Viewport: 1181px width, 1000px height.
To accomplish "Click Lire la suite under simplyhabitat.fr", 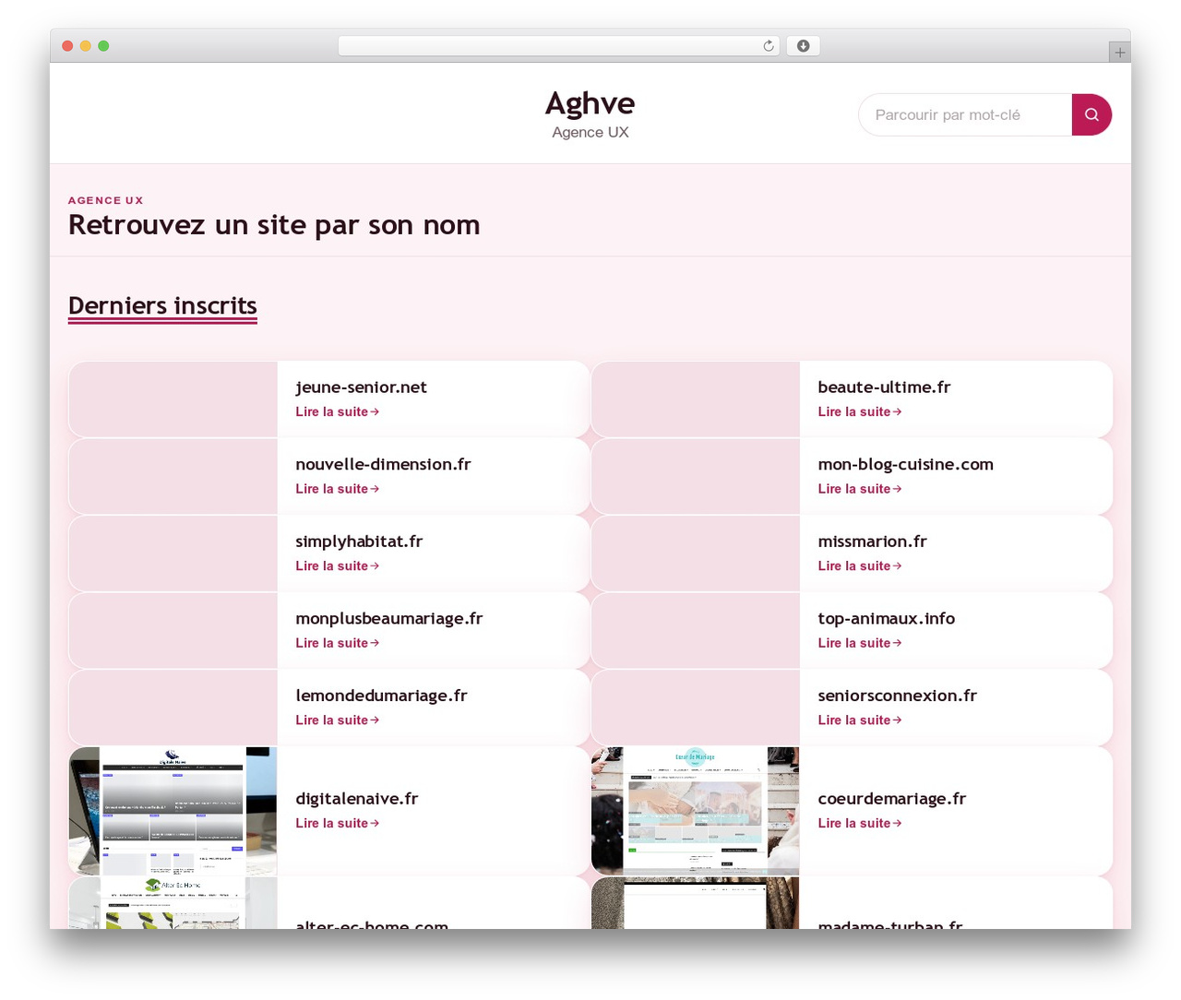I will (x=337, y=565).
